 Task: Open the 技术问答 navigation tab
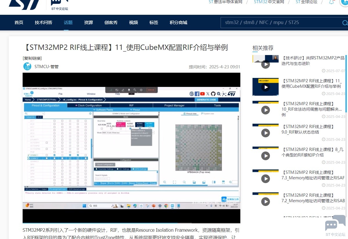point(44,22)
